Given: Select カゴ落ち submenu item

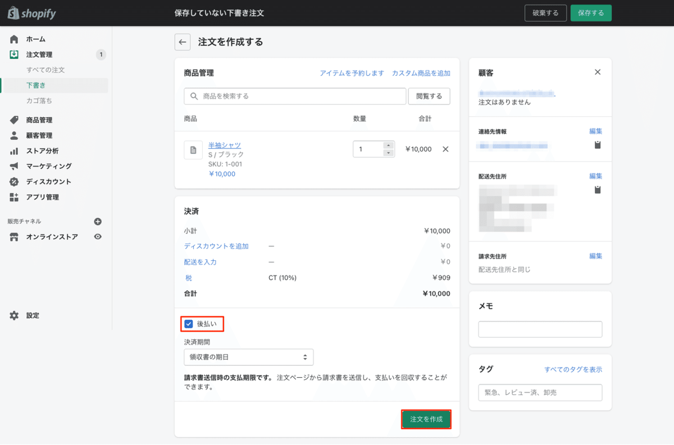Looking at the screenshot, I should click(x=39, y=100).
